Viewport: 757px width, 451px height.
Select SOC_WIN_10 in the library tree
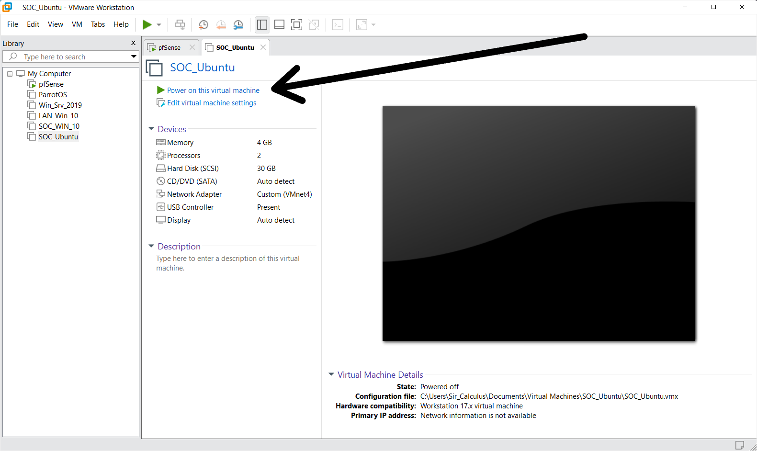coord(59,126)
